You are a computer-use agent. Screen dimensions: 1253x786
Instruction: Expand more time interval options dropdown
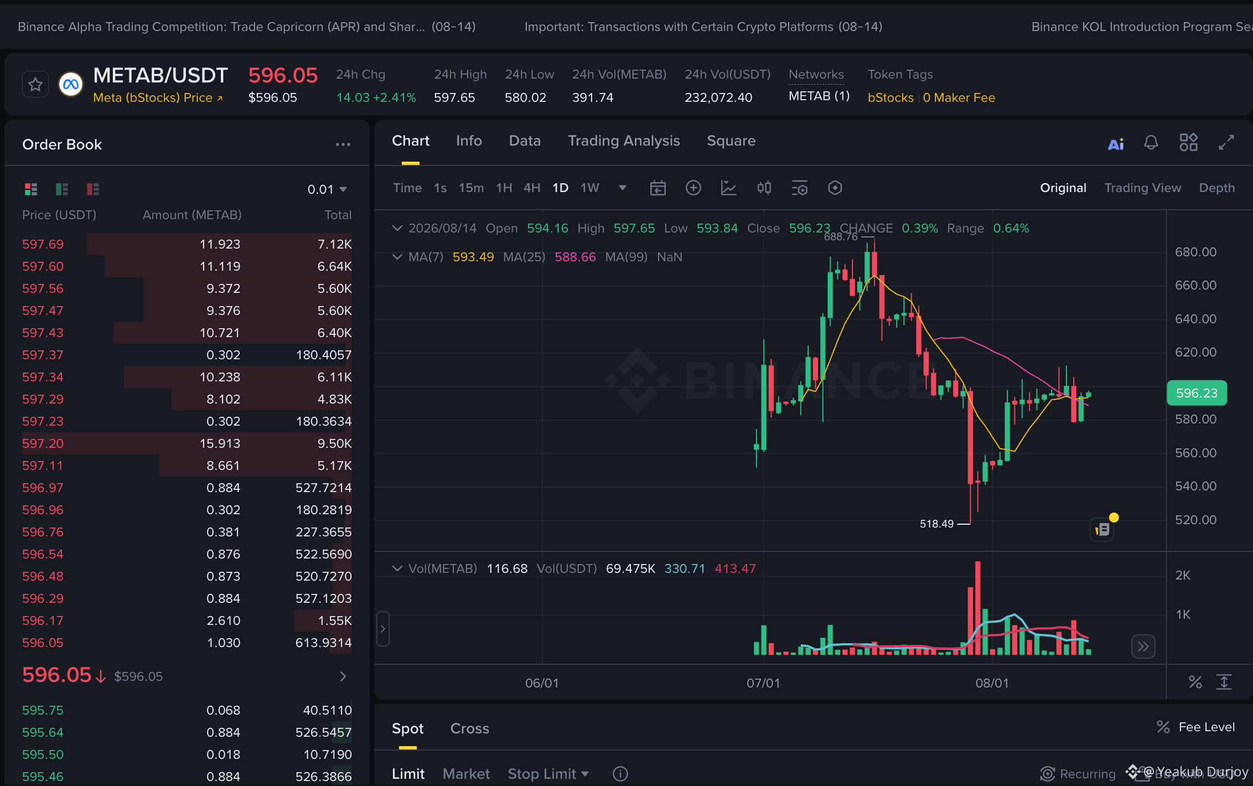[x=623, y=188]
